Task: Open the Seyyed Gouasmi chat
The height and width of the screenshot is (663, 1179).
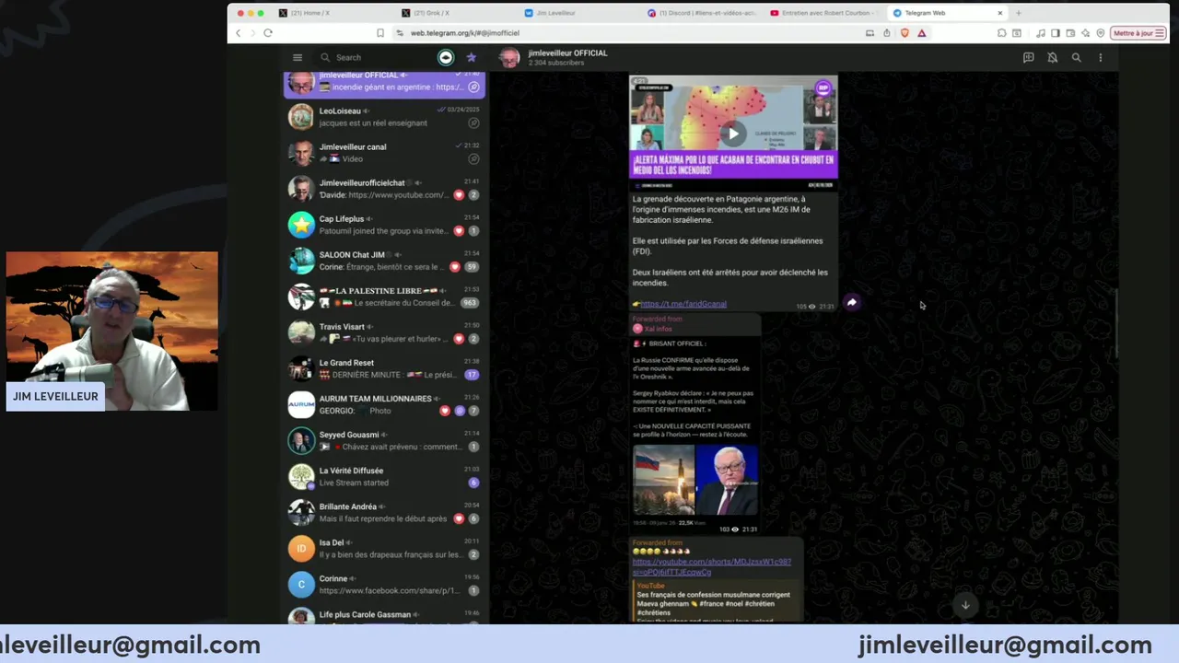Action: point(385,440)
